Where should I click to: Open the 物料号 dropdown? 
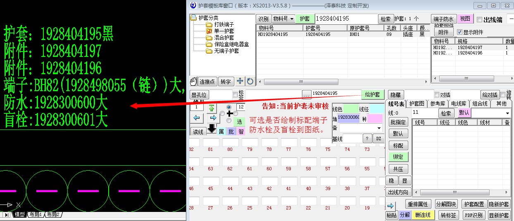point(283,19)
